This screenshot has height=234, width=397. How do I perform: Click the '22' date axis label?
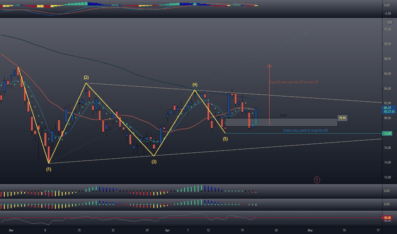[113, 231]
